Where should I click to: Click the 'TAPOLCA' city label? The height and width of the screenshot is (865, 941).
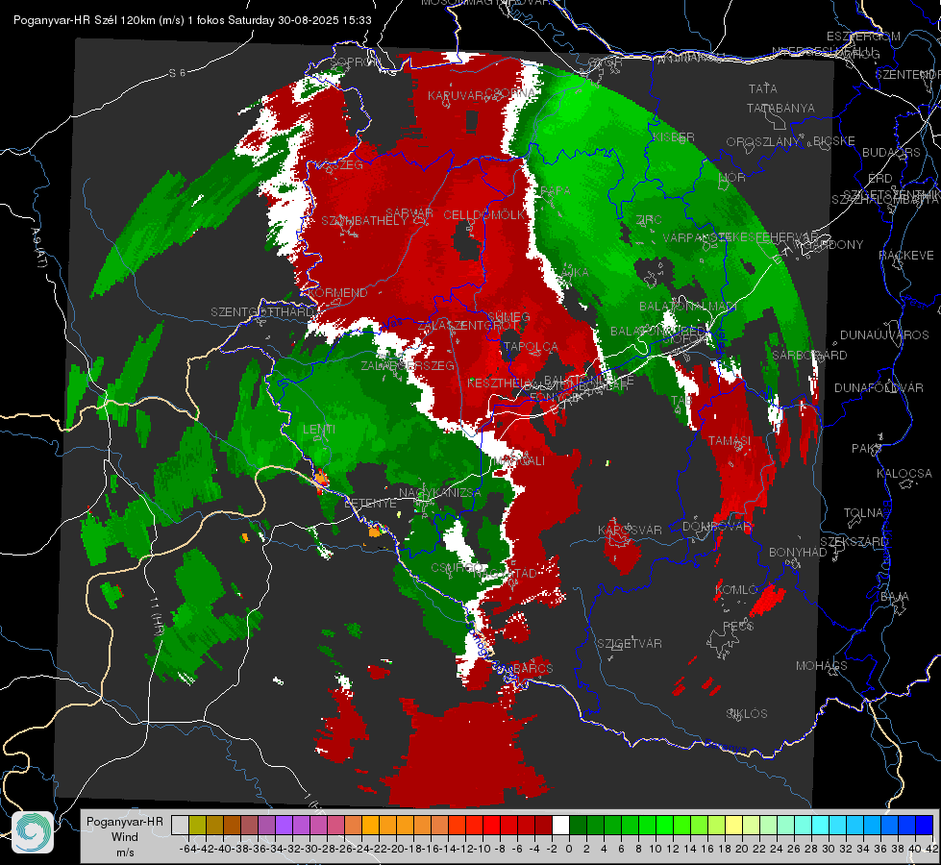click(531, 346)
